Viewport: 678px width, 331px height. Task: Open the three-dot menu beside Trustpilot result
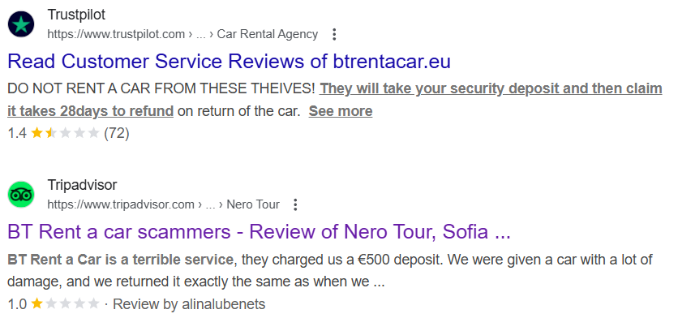334,34
